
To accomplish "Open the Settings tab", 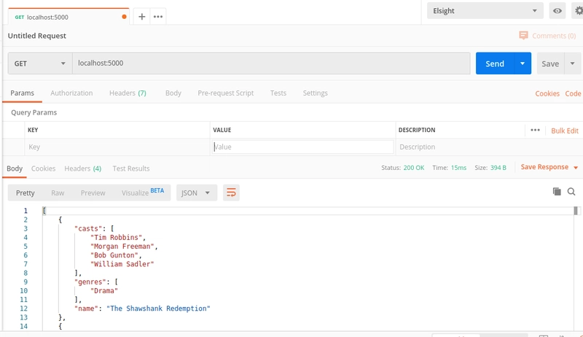I will click(316, 93).
